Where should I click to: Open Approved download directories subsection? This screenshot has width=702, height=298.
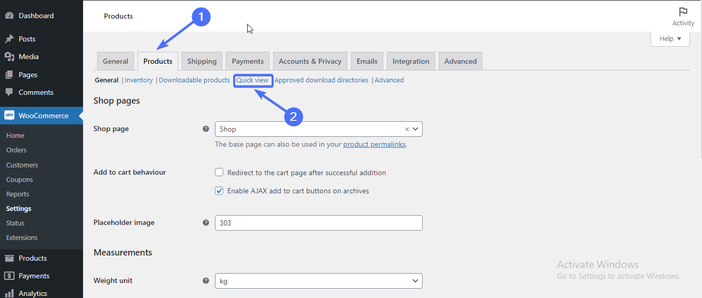point(321,80)
